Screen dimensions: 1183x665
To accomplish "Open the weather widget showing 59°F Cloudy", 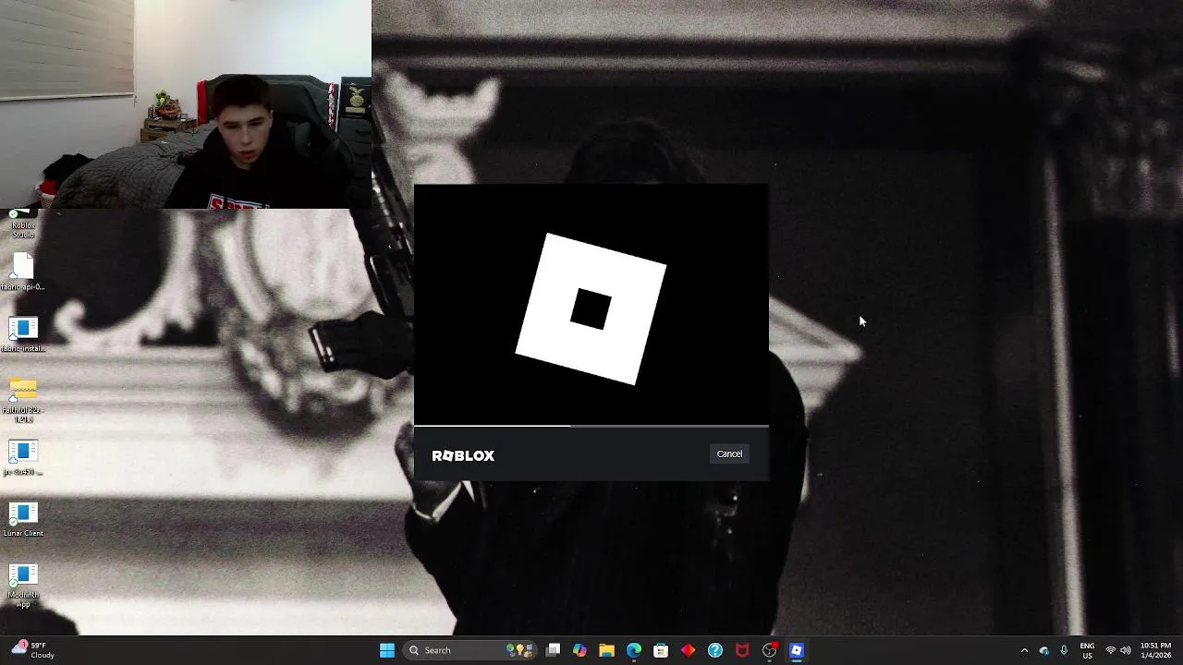I will (x=32, y=650).
